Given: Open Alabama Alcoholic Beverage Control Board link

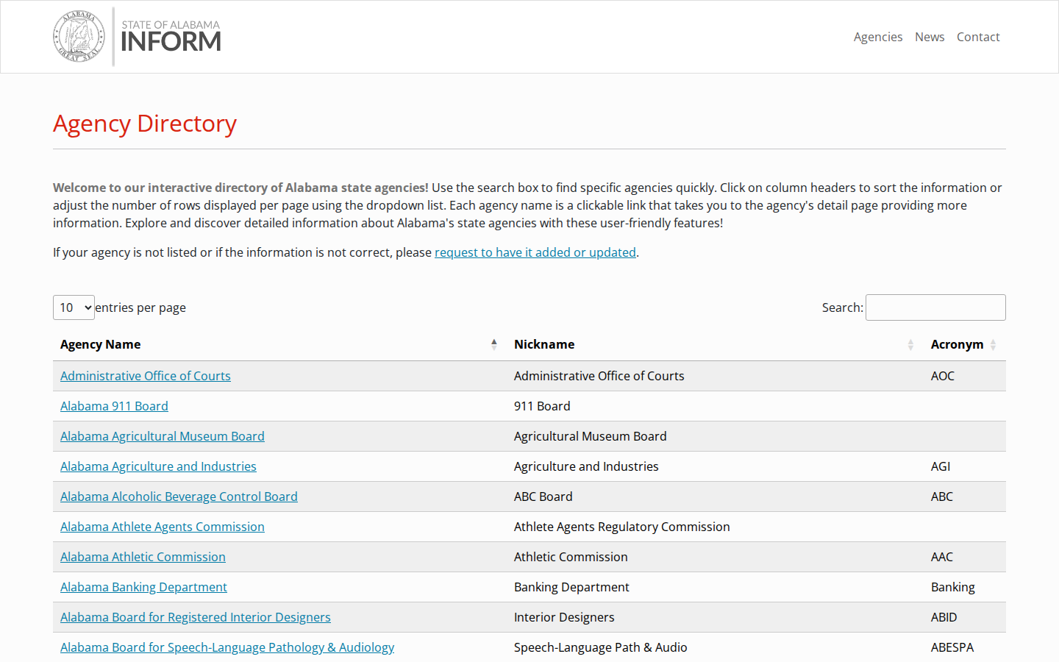Looking at the screenshot, I should [179, 496].
